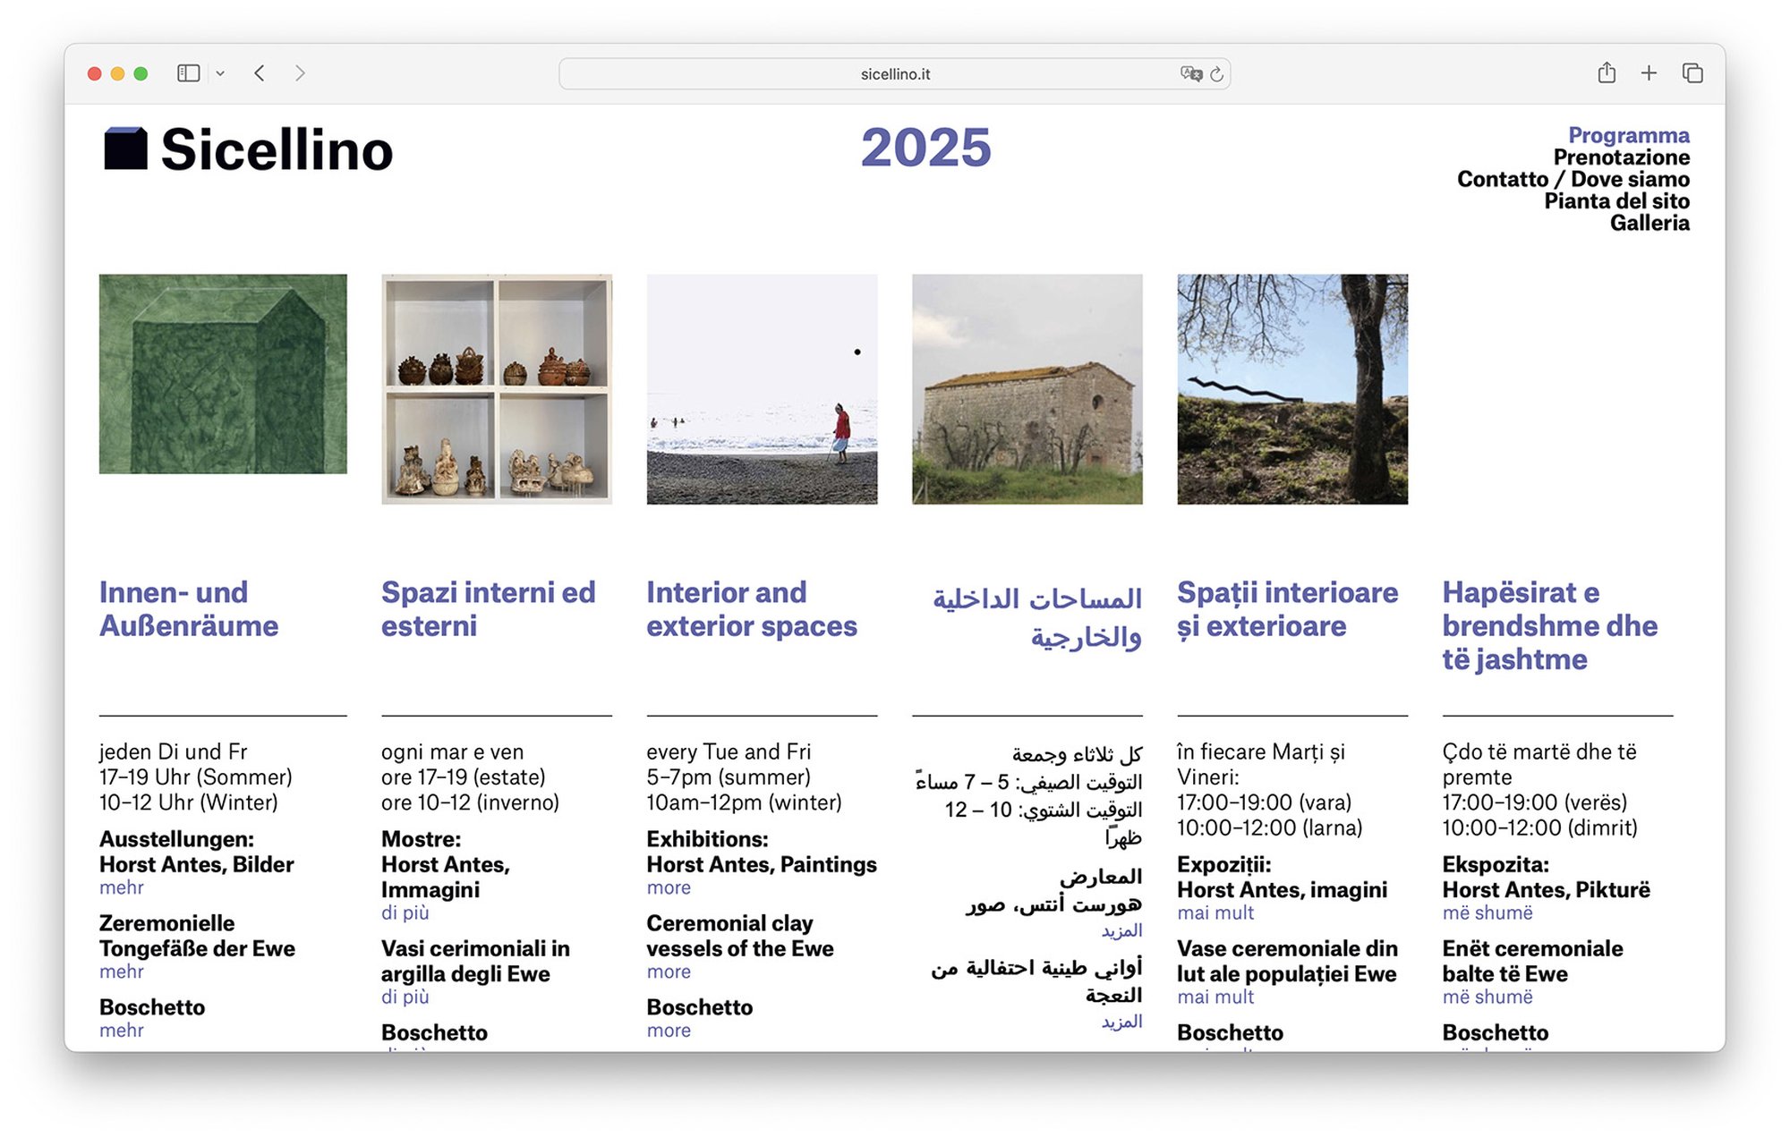
Task: Click the translate page icon in address bar
Action: point(1190,73)
